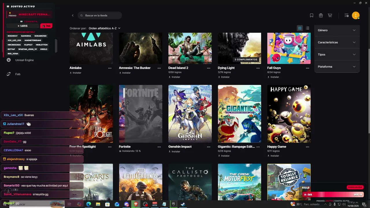Open the gift redeem icon

pos(321,15)
